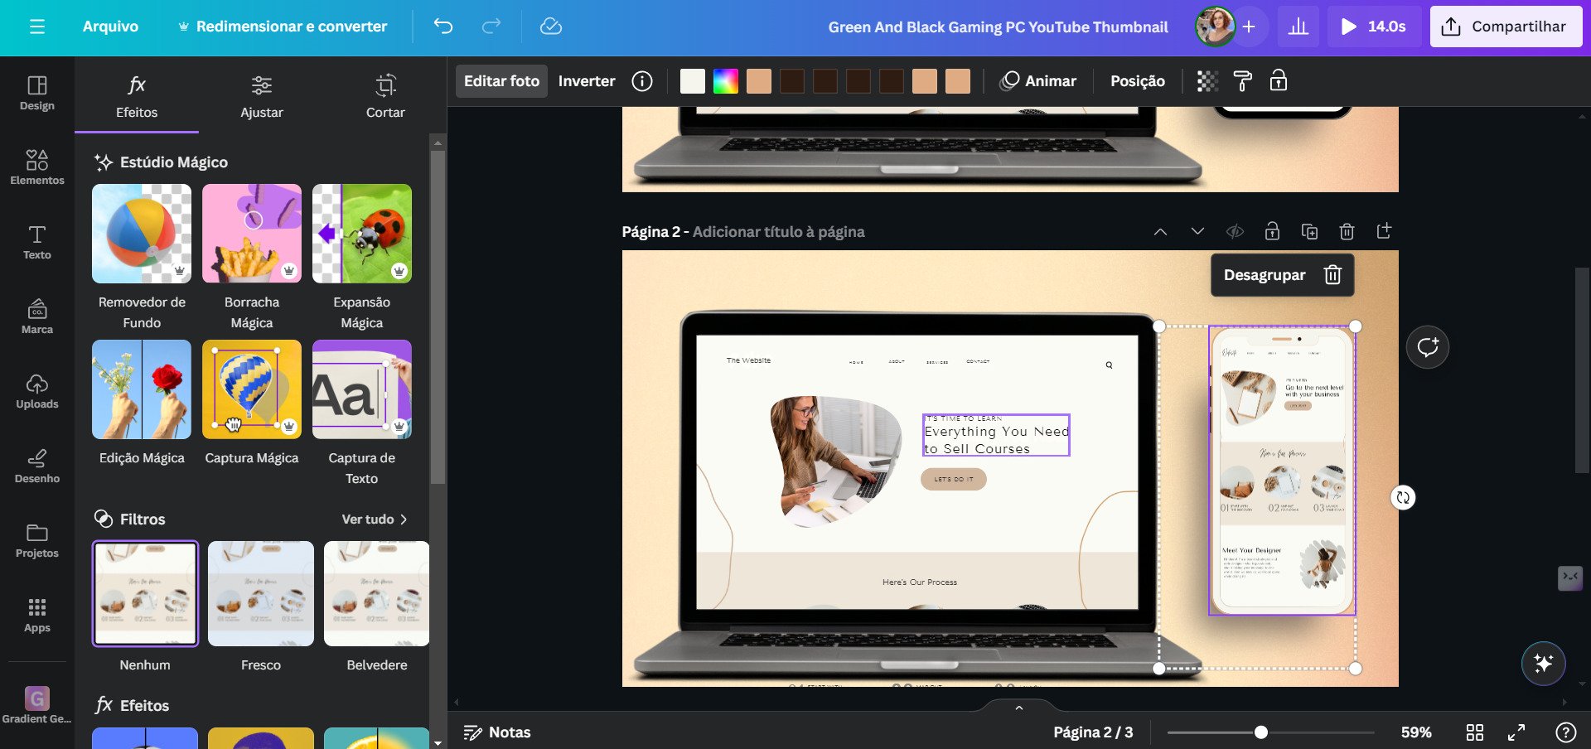Delete the selected group with trash icon
Screen dimensions: 1591x749
point(1332,275)
